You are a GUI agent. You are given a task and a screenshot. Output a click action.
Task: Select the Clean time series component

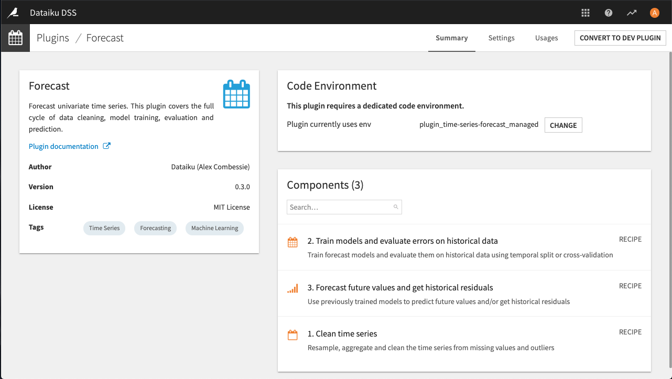pos(464,340)
